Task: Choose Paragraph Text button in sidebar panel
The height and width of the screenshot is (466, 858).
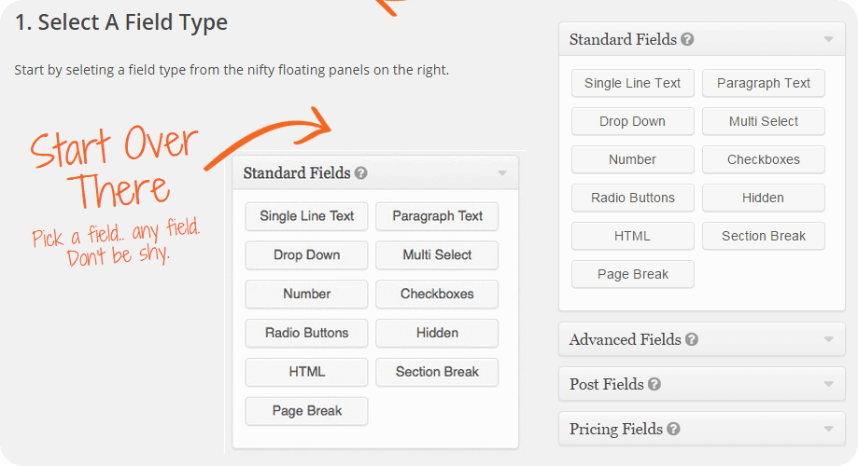Action: point(764,83)
